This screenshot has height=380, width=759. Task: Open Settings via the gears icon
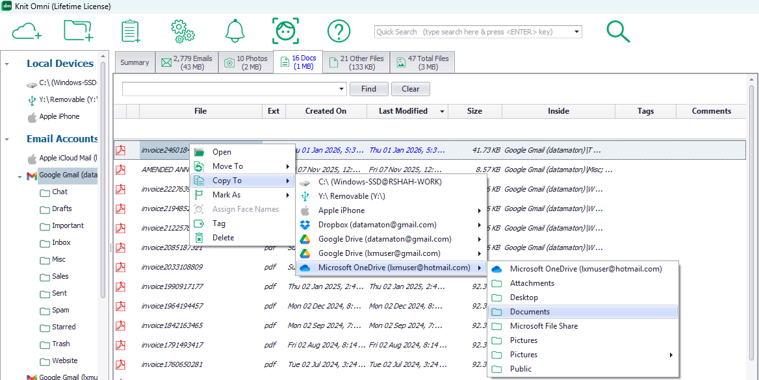click(182, 31)
